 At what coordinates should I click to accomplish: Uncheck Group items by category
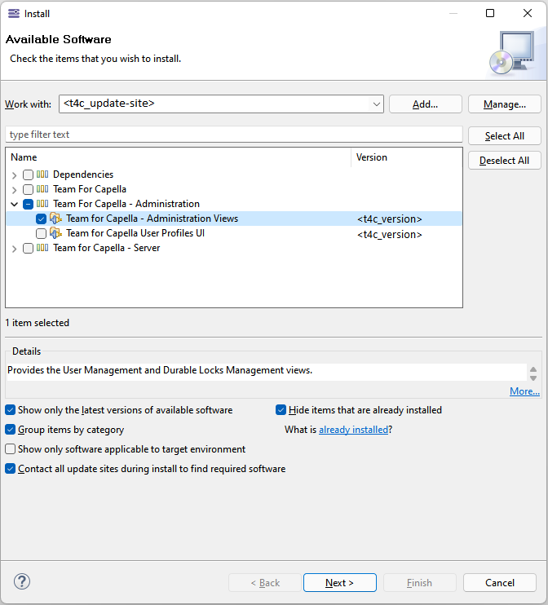pos(11,430)
